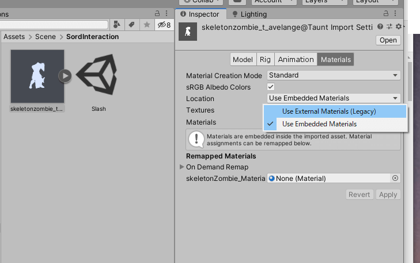This screenshot has width=420, height=263.
Task: Click the favorites star icon
Action: tap(146, 25)
